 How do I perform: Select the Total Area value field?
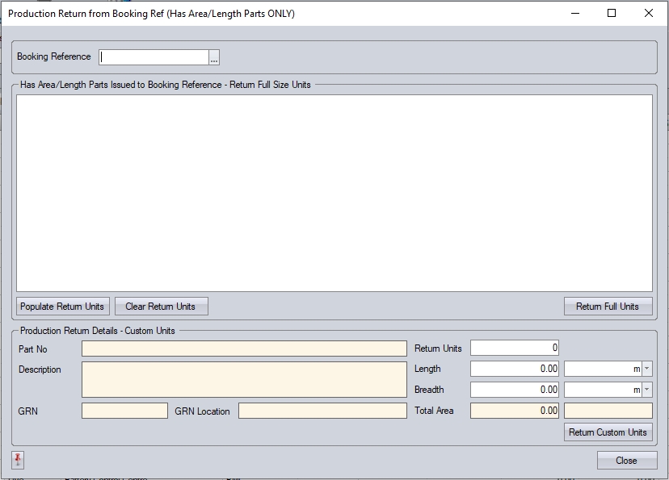pos(515,411)
